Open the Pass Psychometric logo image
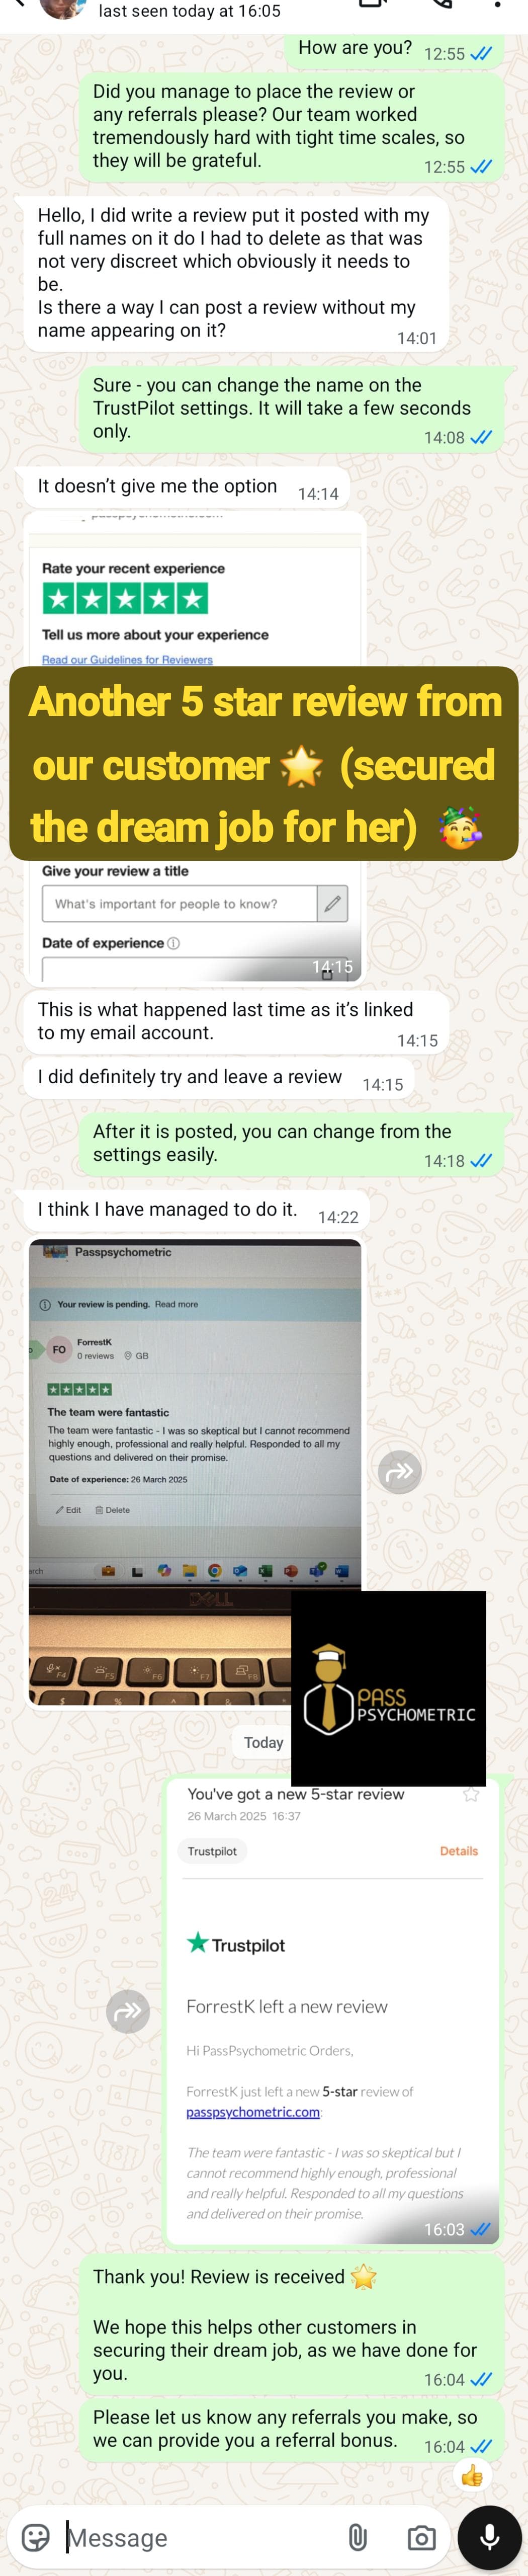 click(389, 1689)
